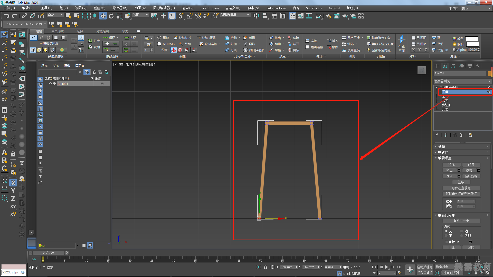Click the Box001 object color swatch
Image resolution: width=493 pixels, height=277 pixels.
(489, 74)
